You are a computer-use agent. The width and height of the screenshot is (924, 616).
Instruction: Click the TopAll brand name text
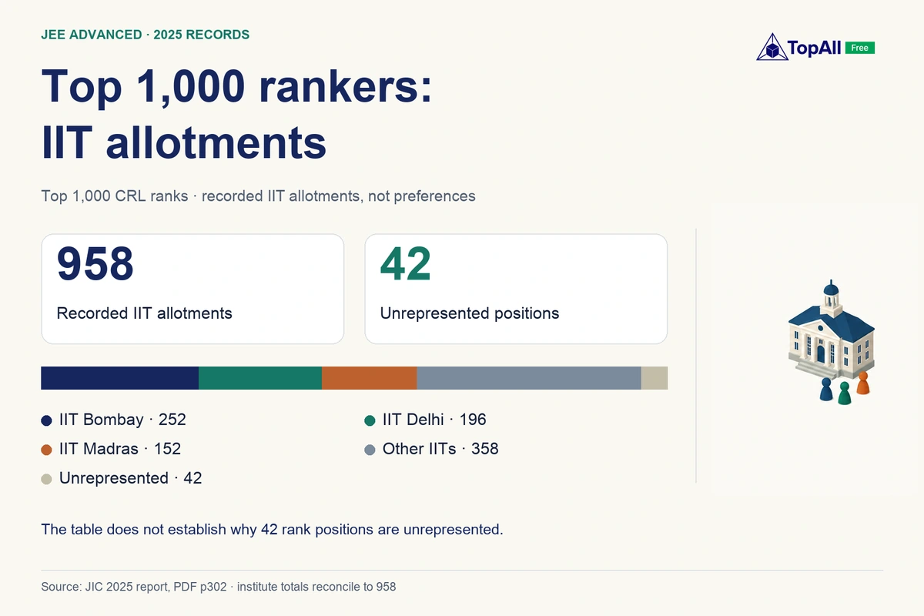click(x=815, y=48)
